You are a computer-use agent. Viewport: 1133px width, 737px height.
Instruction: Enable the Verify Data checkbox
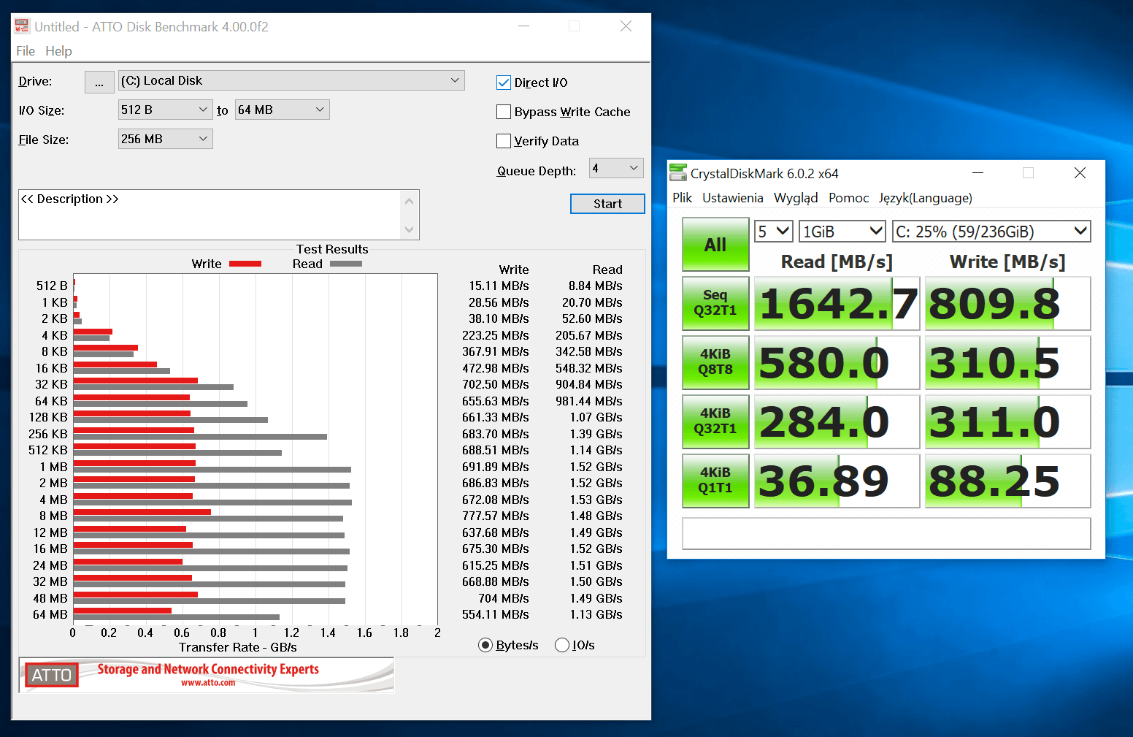coord(504,141)
